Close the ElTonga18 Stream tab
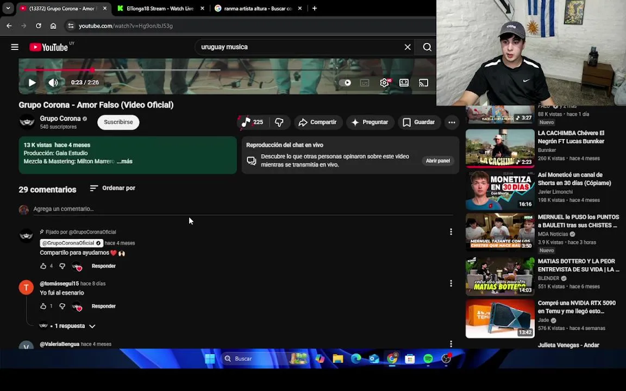Screen dimensions: 626x391 coord(202,8)
